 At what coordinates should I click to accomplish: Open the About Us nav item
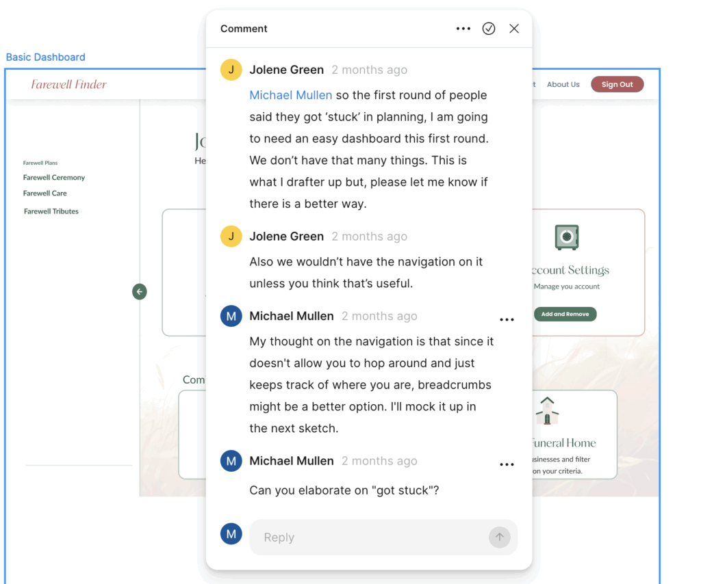click(563, 85)
